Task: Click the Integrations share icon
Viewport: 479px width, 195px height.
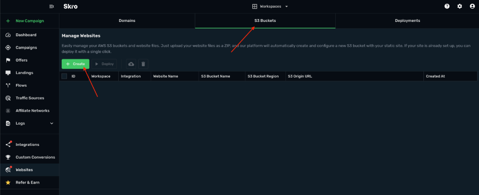Action: coord(8,145)
